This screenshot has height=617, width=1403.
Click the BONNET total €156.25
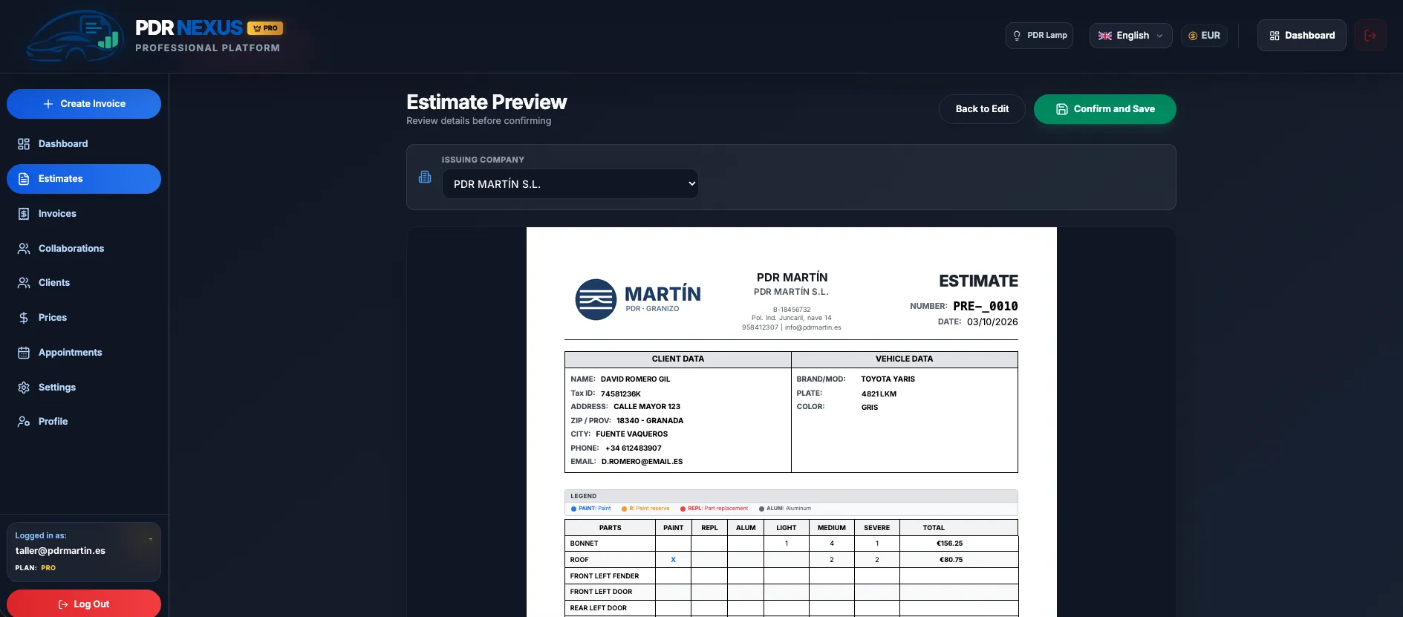pyautogui.click(x=950, y=543)
